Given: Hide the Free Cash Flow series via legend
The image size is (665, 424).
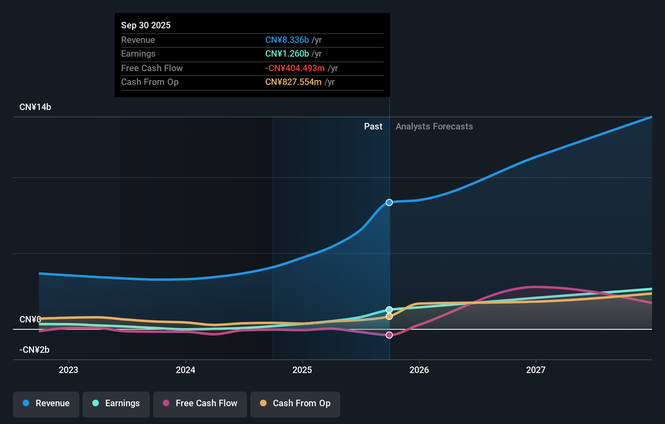Looking at the screenshot, I should (x=200, y=403).
